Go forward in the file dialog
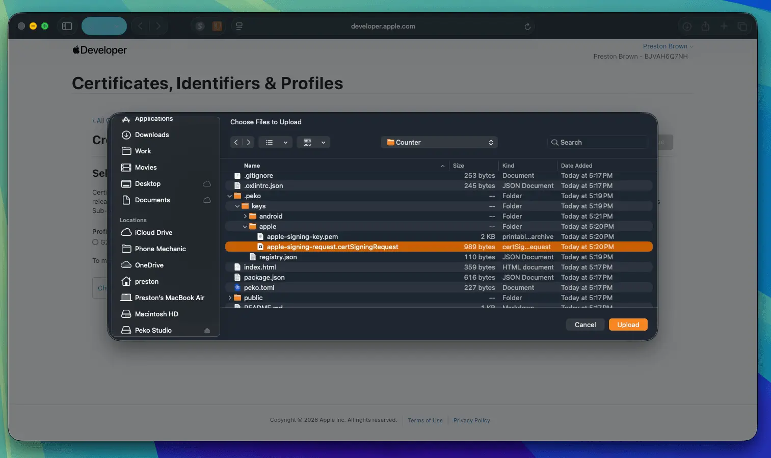This screenshot has width=771, height=458. [x=249, y=143]
